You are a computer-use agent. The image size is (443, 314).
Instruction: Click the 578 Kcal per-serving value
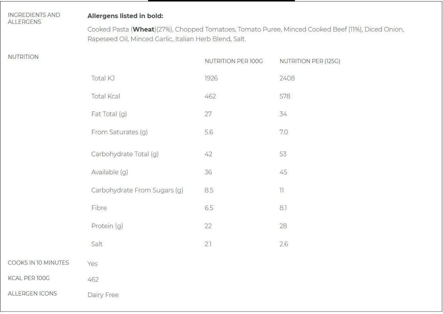click(x=285, y=96)
